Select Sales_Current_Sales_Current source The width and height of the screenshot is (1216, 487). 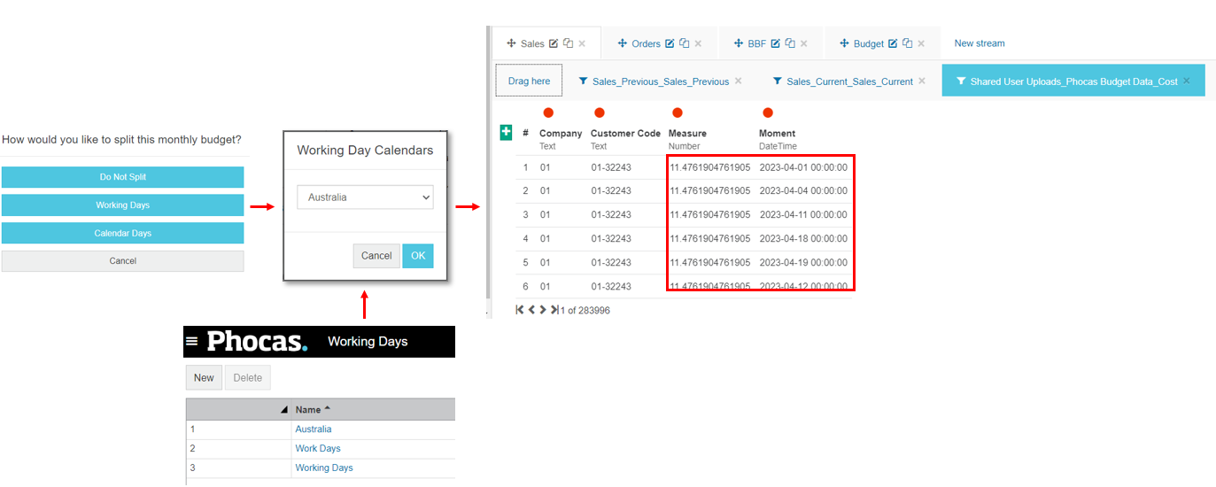pos(849,81)
